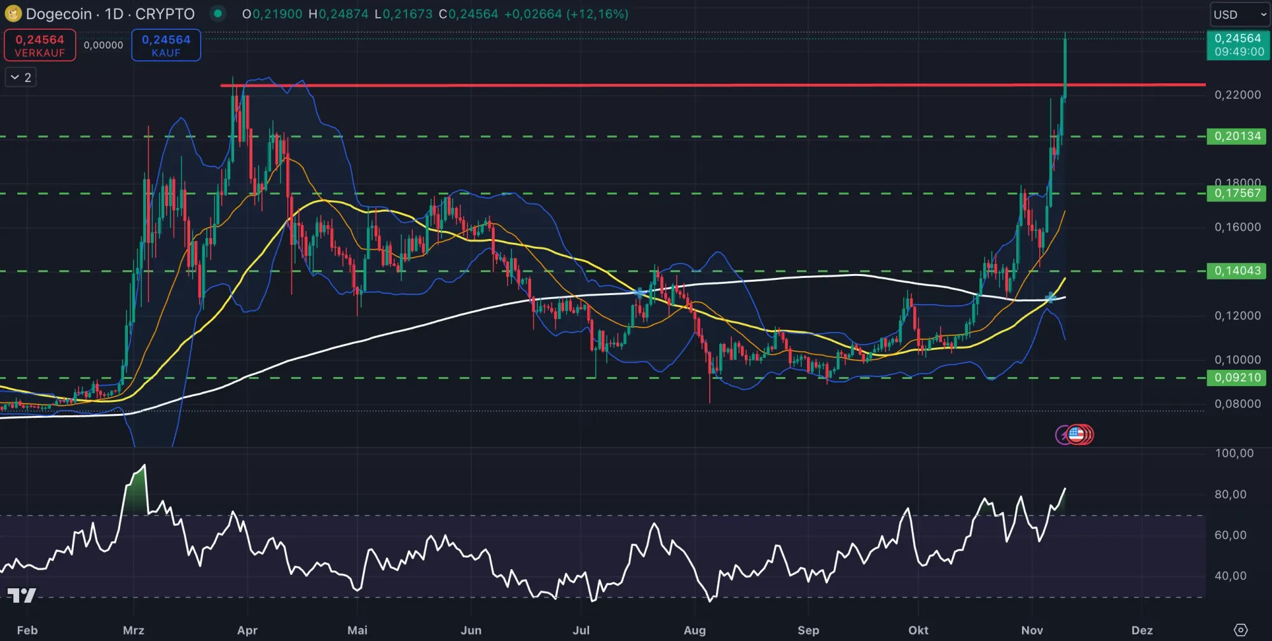Click the Dez label on time axis

coord(1142,630)
